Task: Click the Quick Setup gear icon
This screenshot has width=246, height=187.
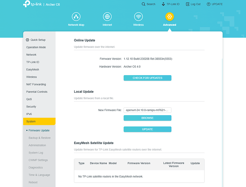Action: click(x=28, y=40)
